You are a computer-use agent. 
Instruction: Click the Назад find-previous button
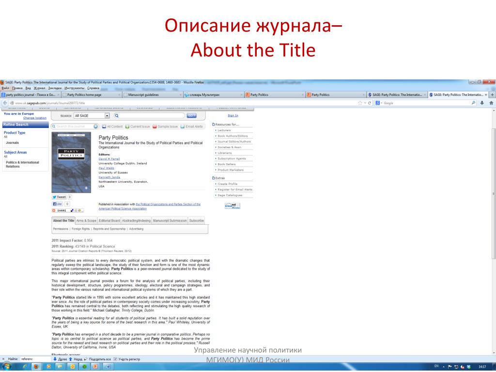point(75,359)
